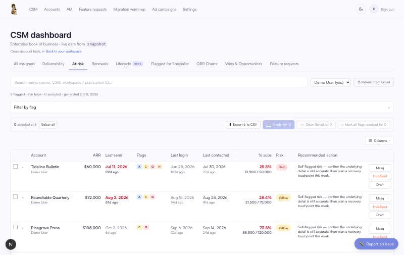Sort by the ARR column header
Viewport: 404px width, 255px height.
tap(96, 156)
